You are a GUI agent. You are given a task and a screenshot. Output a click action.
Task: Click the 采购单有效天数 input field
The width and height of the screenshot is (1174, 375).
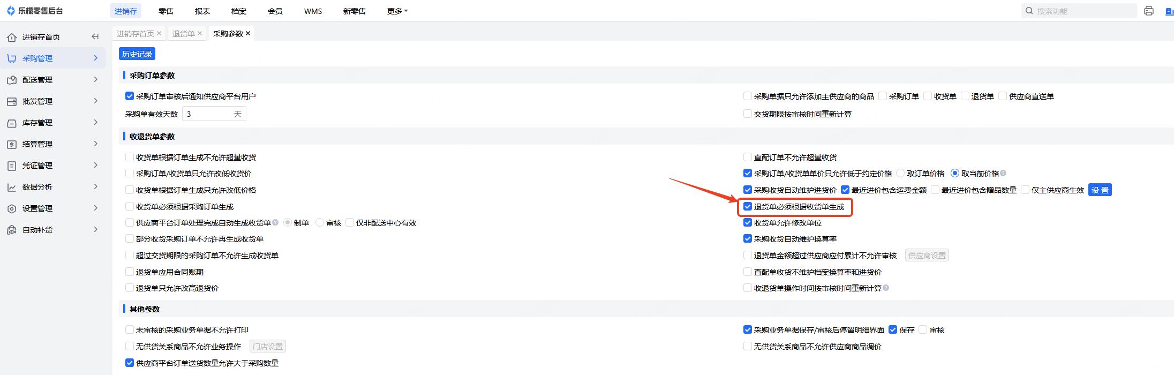click(209, 114)
